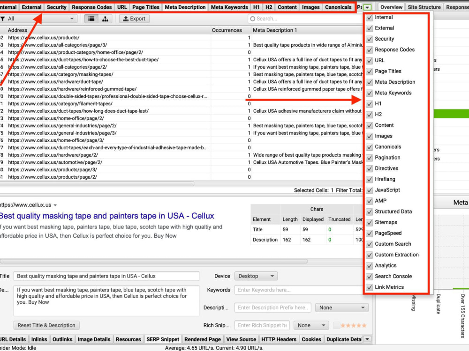
Task: Select the Site Structure tab
Action: pos(424,7)
